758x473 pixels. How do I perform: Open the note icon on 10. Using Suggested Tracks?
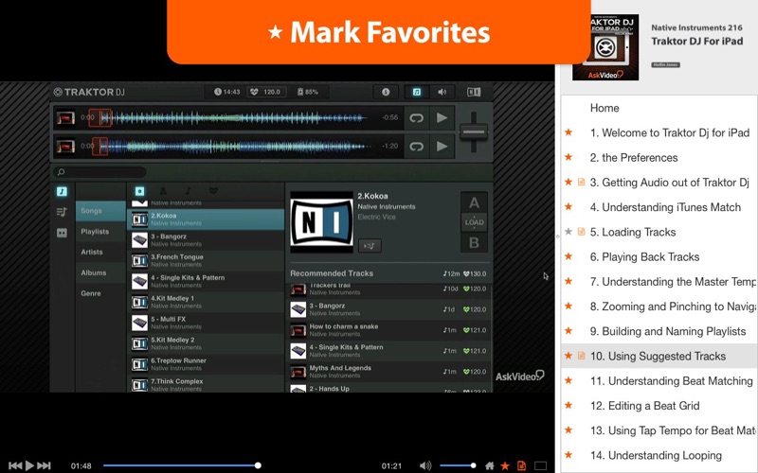[582, 356]
